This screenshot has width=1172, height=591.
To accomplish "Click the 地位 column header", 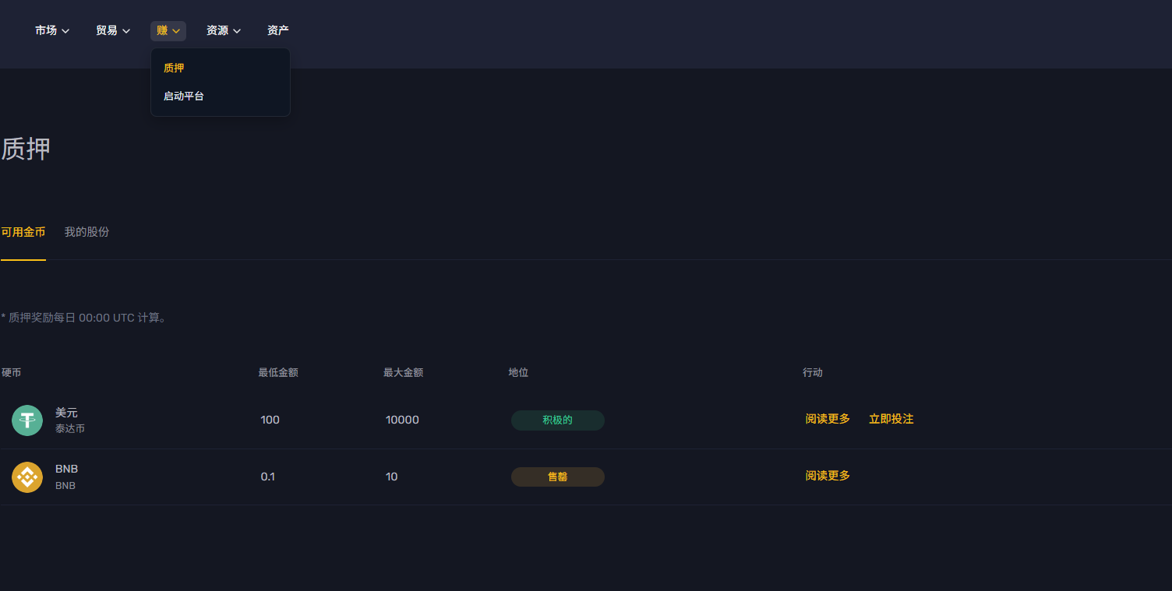I will [517, 372].
